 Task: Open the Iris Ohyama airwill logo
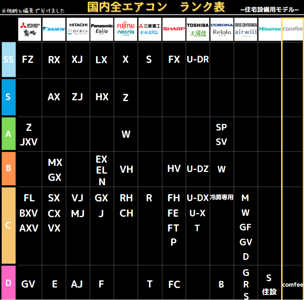click(x=246, y=29)
